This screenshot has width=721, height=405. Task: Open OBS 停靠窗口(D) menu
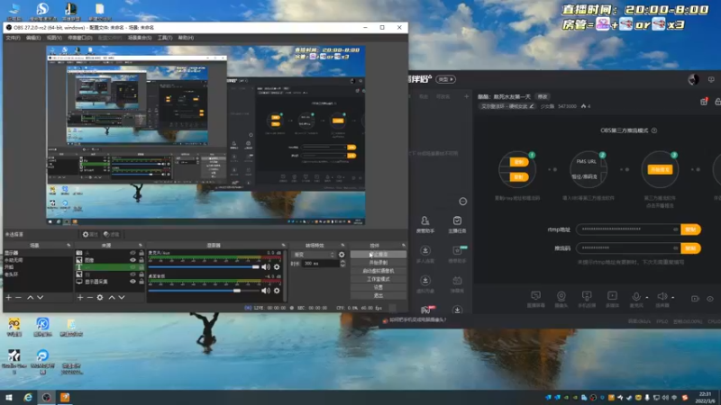click(x=80, y=38)
